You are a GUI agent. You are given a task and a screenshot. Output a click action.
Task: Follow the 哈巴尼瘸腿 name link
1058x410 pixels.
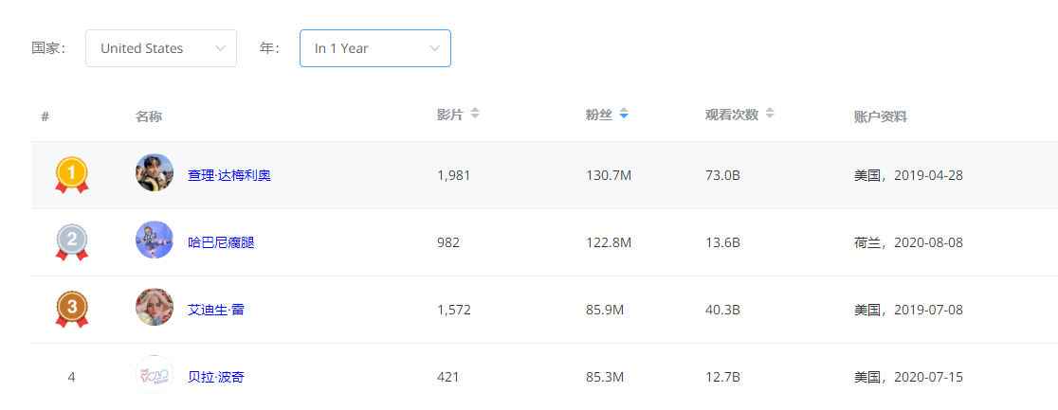pos(221,242)
